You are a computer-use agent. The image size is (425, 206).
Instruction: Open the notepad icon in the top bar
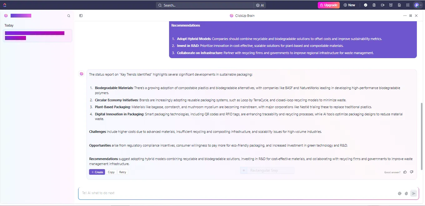[374, 5]
